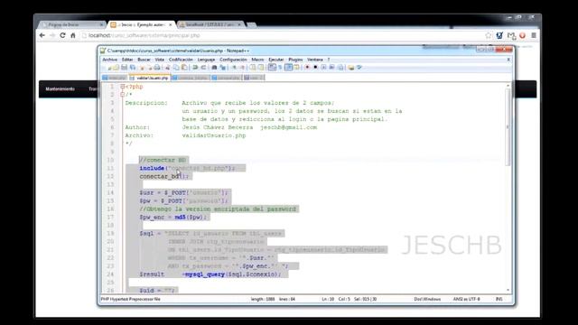Click the Replace icon in Notepad++ toolbar
The height and width of the screenshot is (325, 578).
pos(223,68)
